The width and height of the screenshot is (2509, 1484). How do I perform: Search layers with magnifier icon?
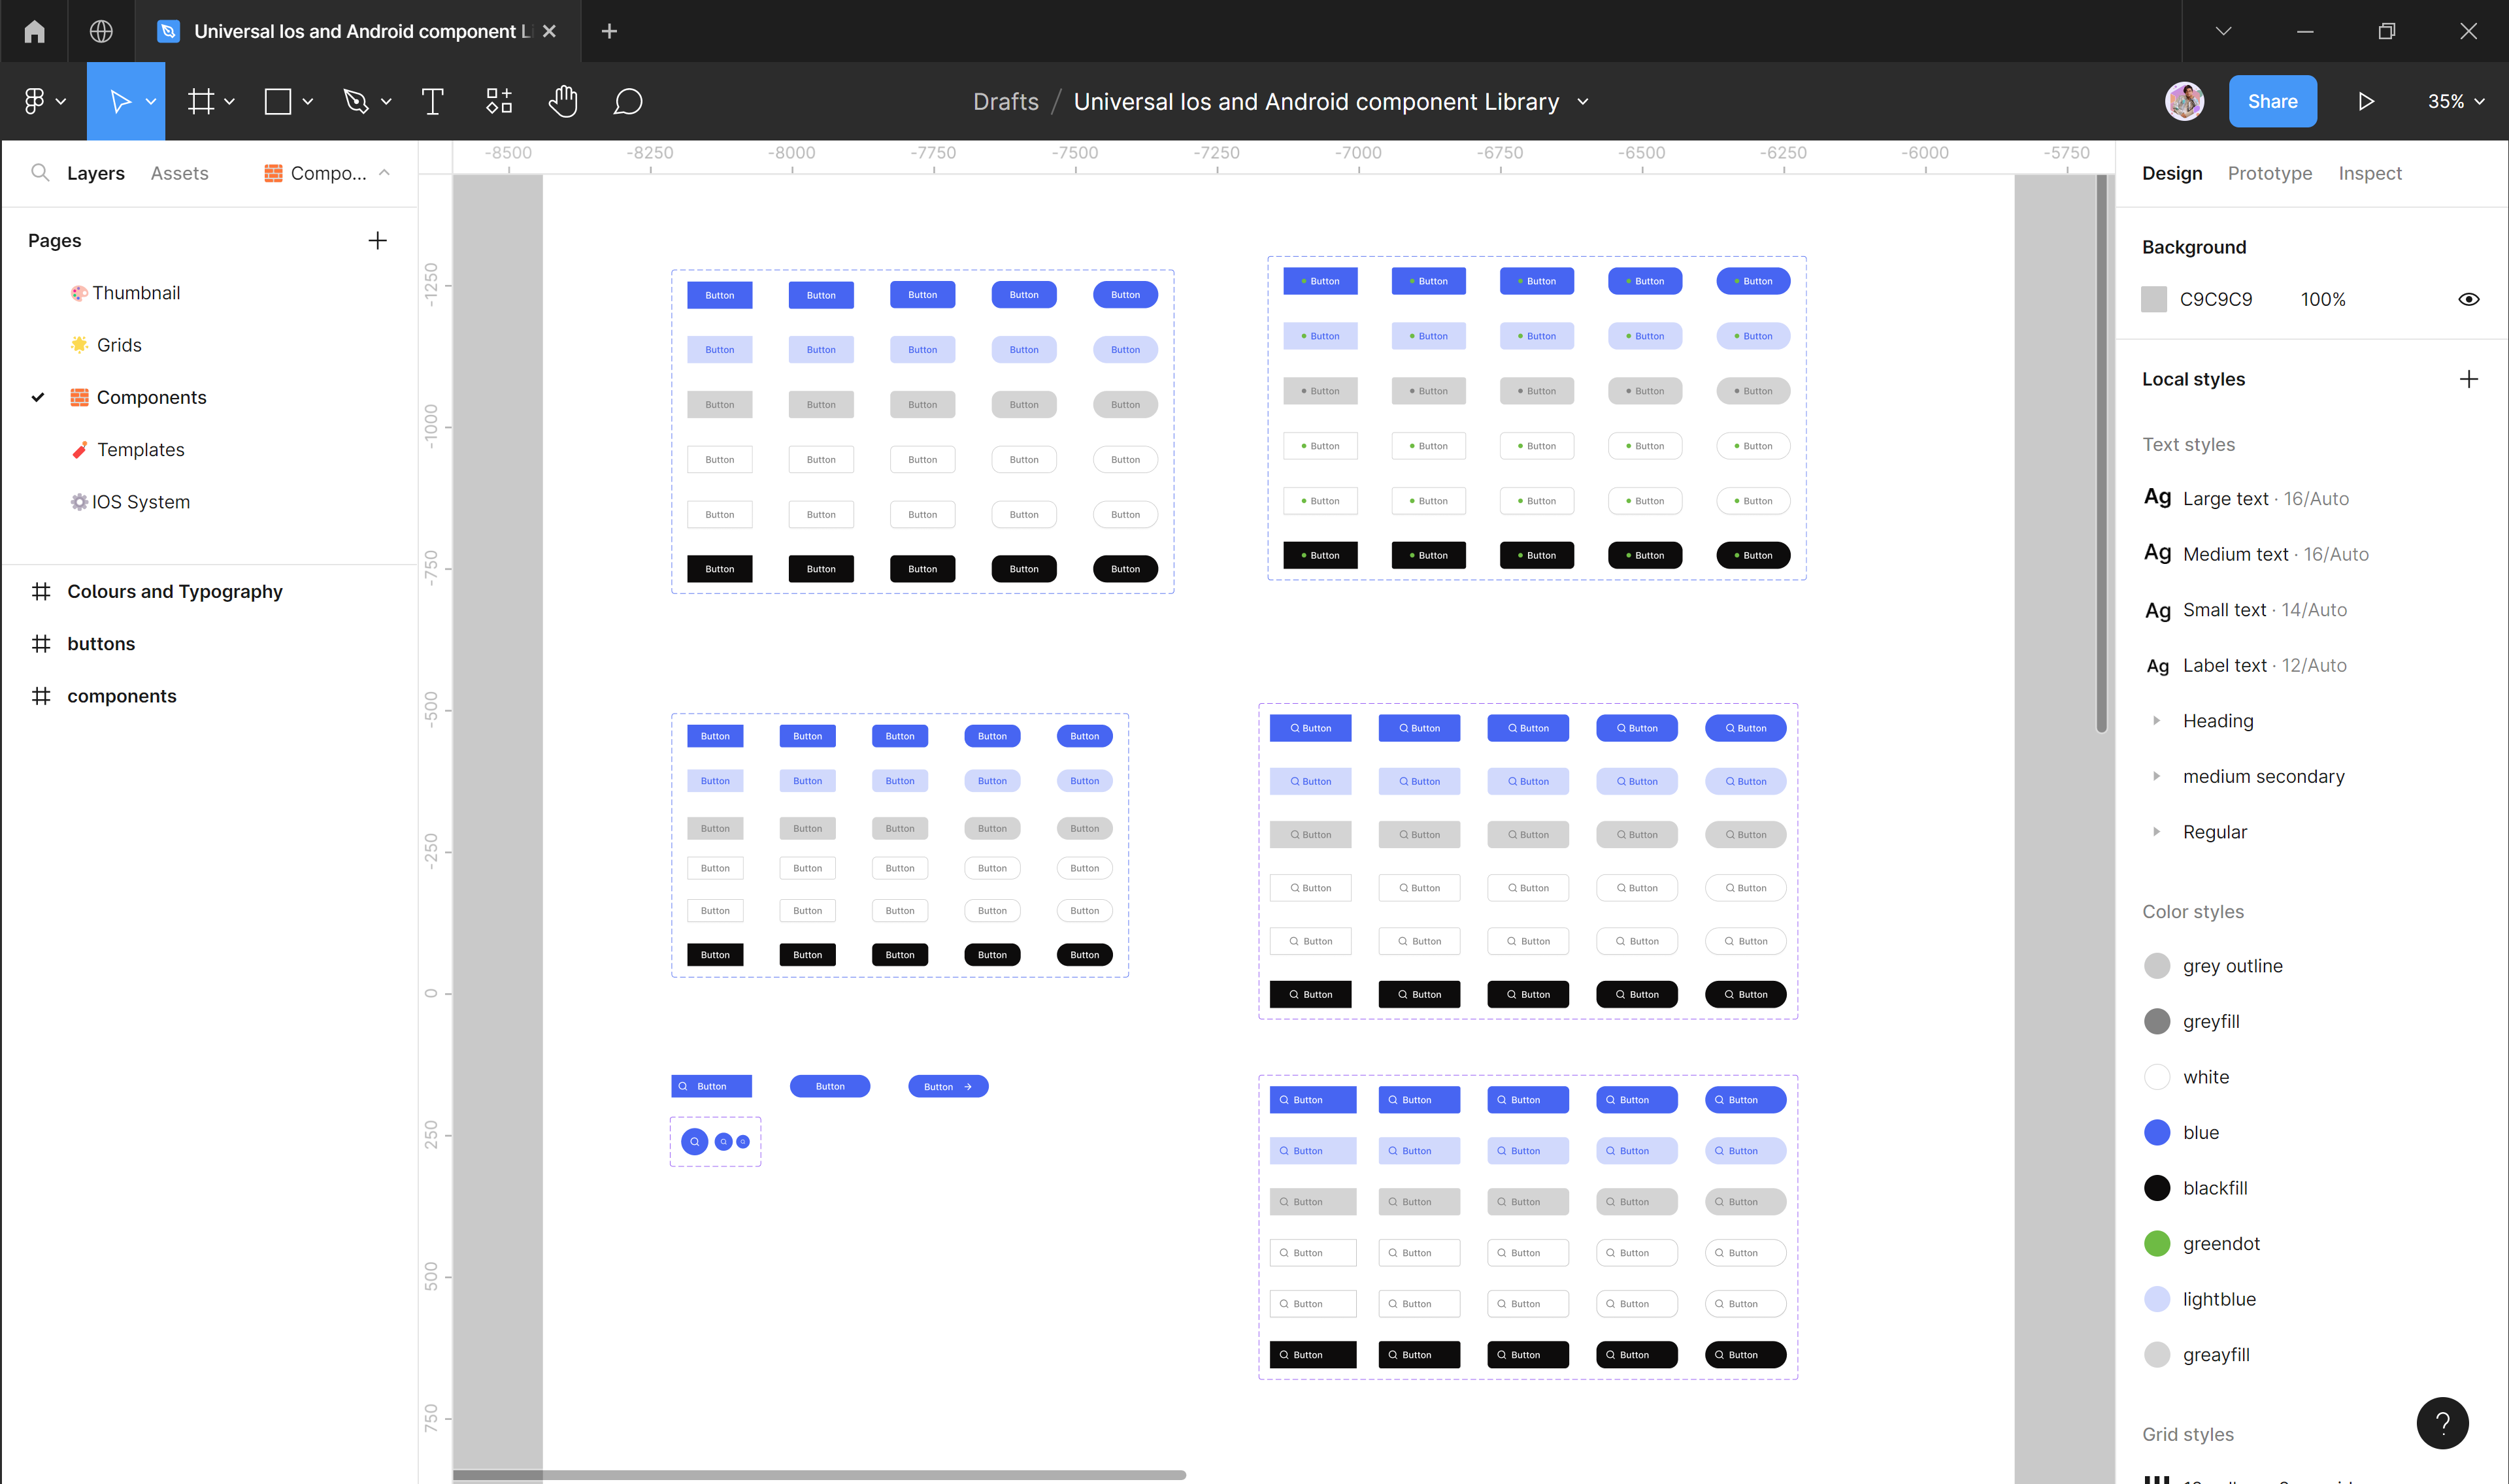coord(40,172)
